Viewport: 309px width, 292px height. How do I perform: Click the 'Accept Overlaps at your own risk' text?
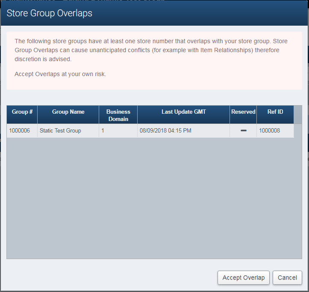click(60, 74)
